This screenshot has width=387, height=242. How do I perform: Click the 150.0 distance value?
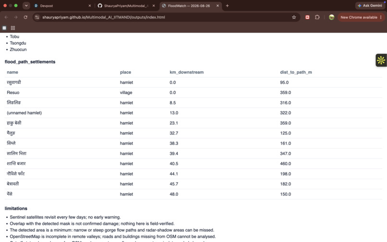[285, 194]
